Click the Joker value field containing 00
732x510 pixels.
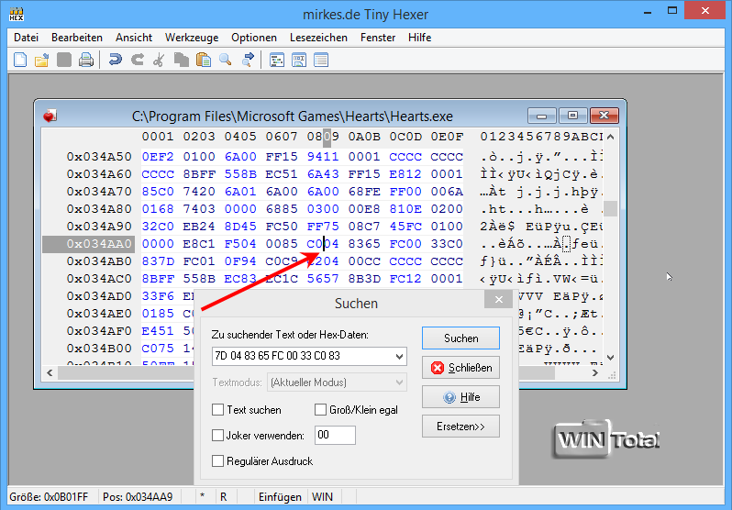coord(335,436)
